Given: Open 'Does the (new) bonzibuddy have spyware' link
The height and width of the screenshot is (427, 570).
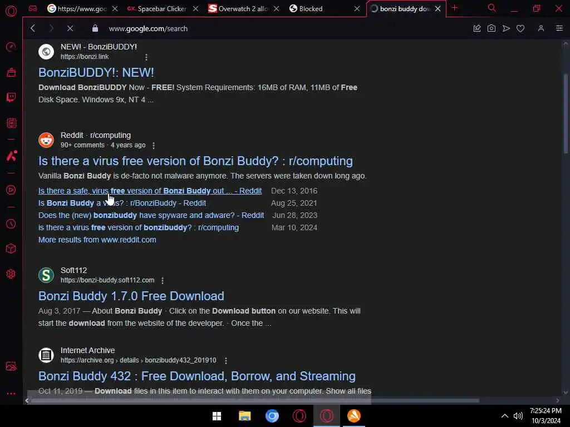Looking at the screenshot, I should (x=151, y=215).
